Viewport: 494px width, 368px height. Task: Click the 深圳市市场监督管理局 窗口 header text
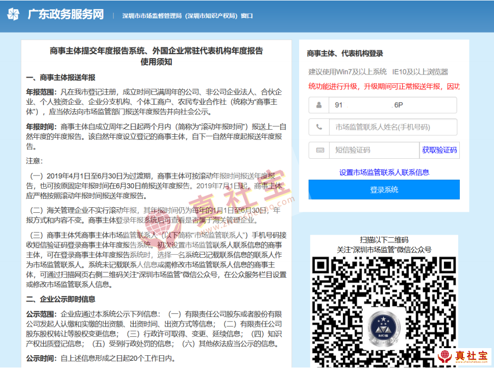click(187, 16)
